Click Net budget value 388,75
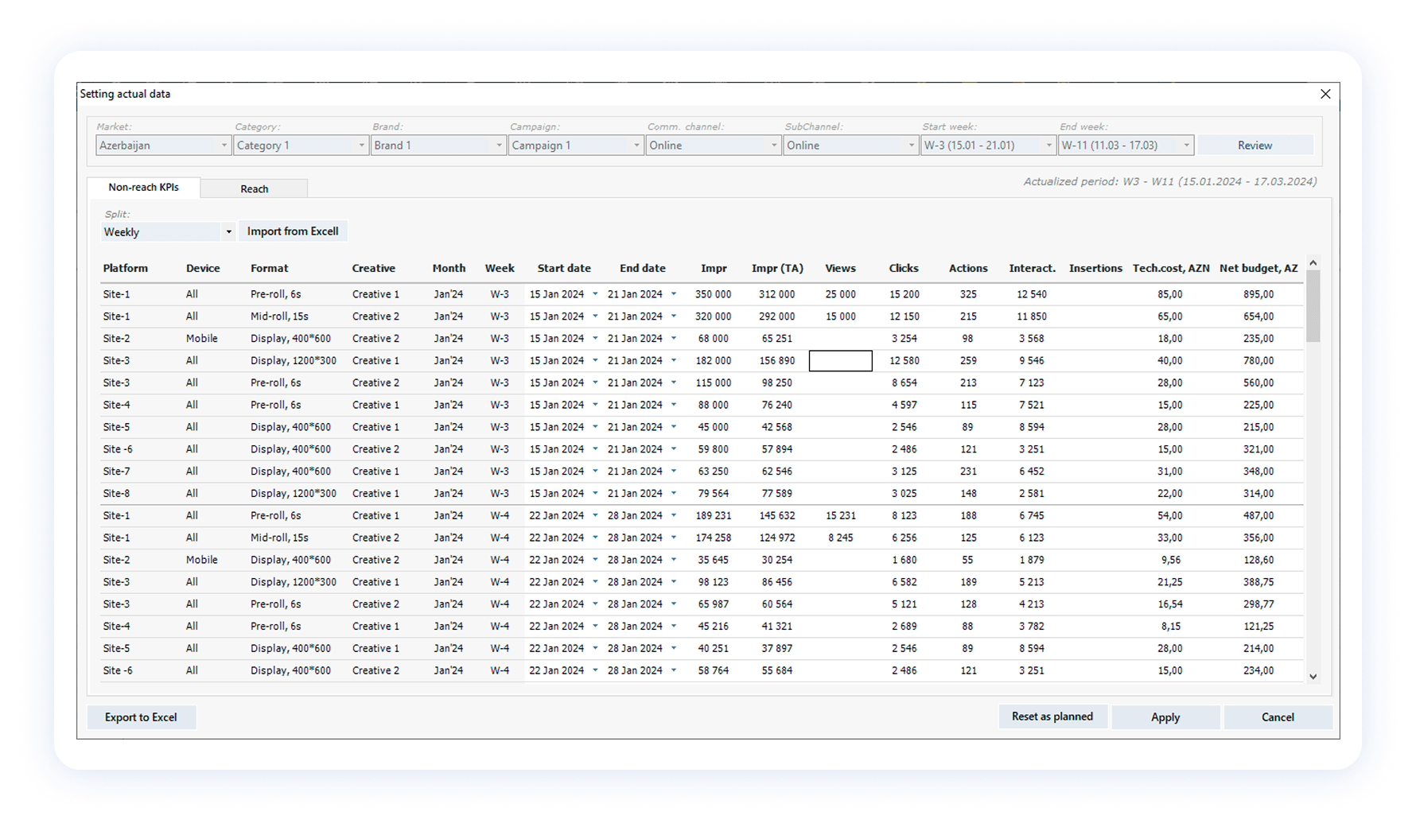This screenshot has height=827, width=1416. [1258, 582]
